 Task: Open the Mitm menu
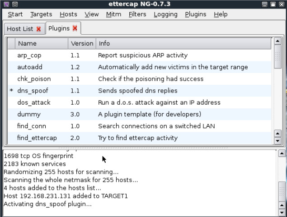(x=113, y=14)
